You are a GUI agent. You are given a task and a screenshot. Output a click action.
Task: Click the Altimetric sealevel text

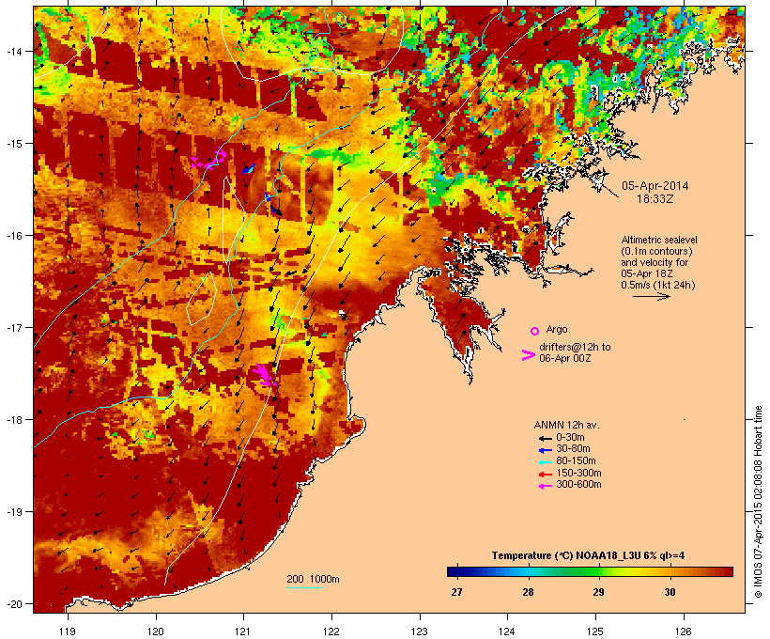click(659, 240)
